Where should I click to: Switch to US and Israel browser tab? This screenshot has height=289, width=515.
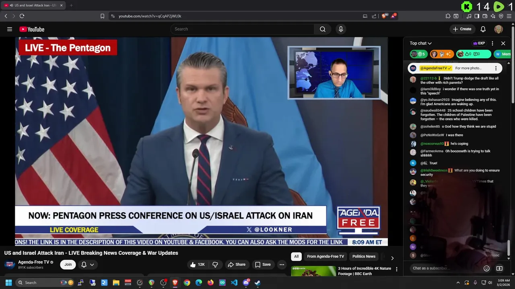click(x=33, y=5)
